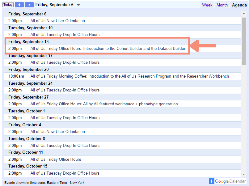Switch to the Week view tab
This screenshot has height=186, width=249.
tap(207, 5)
